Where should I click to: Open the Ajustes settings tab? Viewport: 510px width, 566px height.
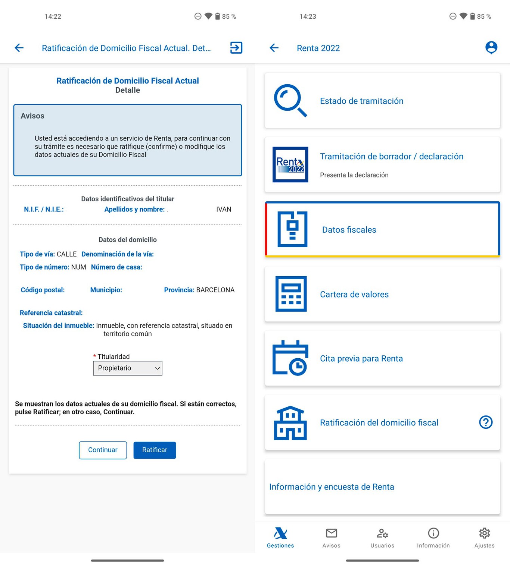point(484,538)
